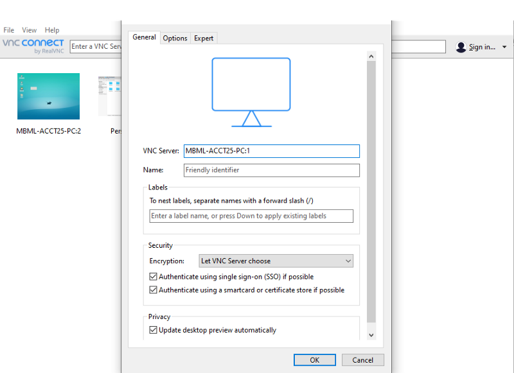Click the monitor illustration in the dialog
Image resolution: width=514 pixels, height=373 pixels.
click(x=251, y=92)
